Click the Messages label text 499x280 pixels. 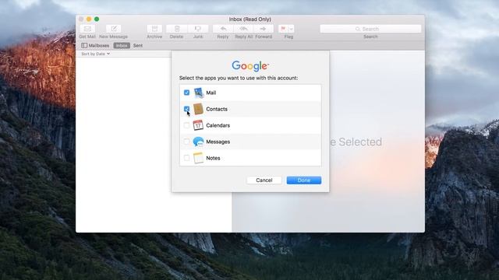(218, 142)
